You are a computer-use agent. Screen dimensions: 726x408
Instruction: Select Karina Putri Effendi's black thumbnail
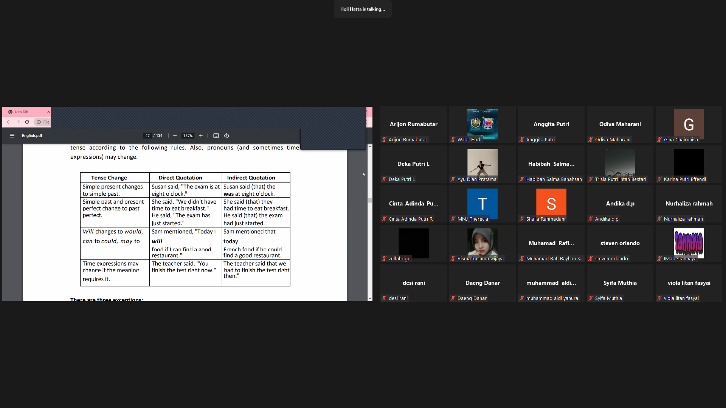pos(689,164)
